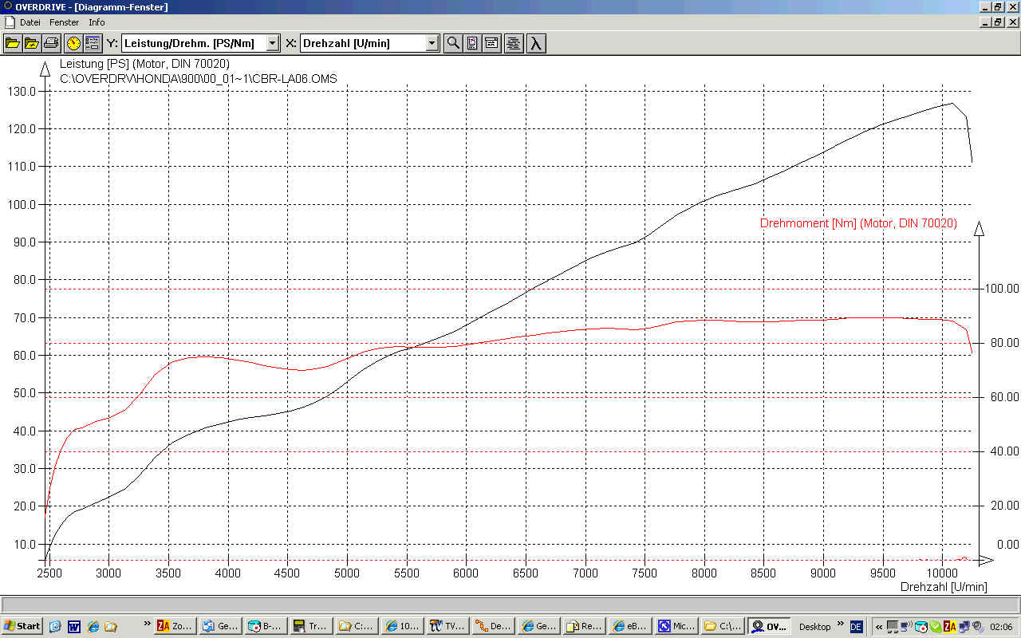
Task: Click the Drehmoment [Nm] red legend label
Action: click(x=858, y=223)
